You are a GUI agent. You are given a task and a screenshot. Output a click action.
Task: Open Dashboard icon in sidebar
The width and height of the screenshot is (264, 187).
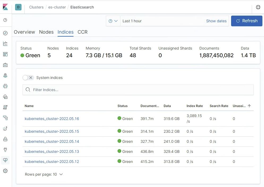coord(5,54)
